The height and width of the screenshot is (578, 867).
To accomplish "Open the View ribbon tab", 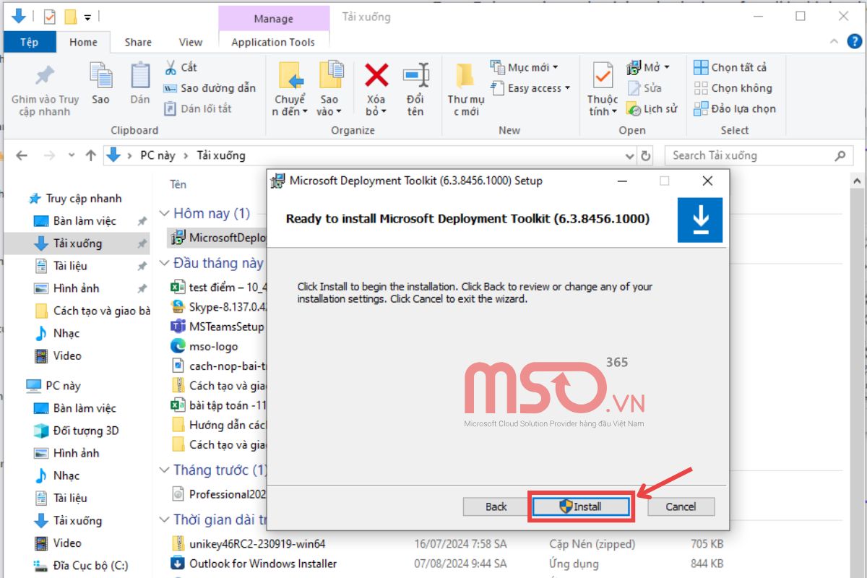I will pos(191,42).
